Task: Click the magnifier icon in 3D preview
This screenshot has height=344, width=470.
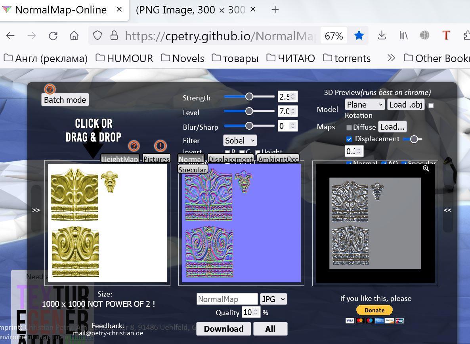Action: [426, 168]
